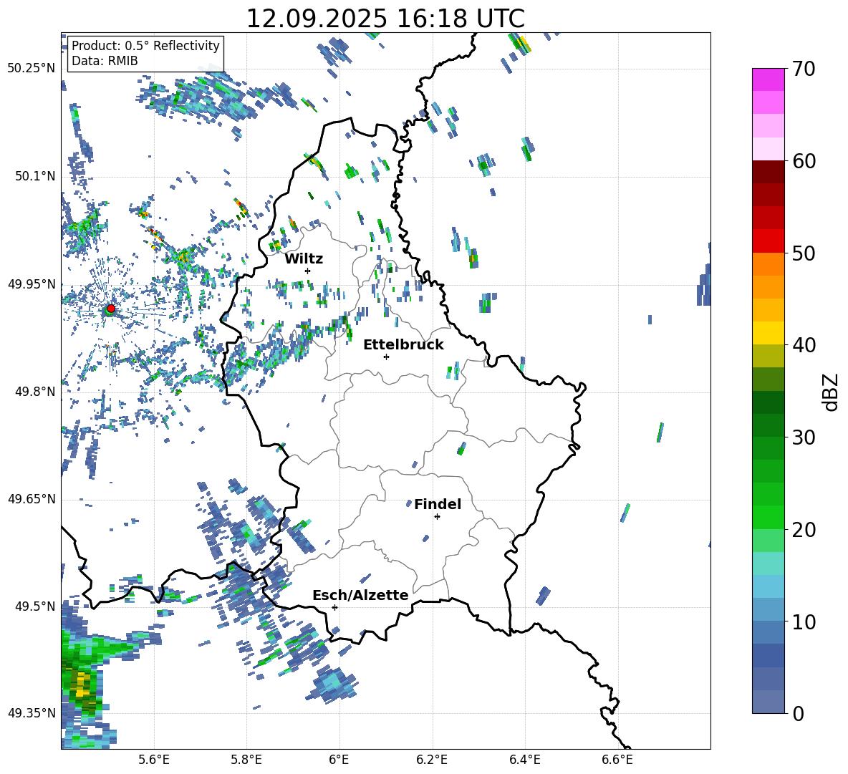Screen dimensions: 848x774
Task: Click the Esch/Alzette city label
Action: click(x=360, y=596)
